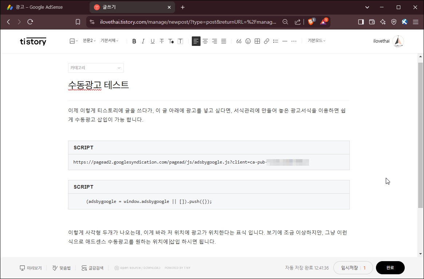Run the 맞춤법 spell checker
Image resolution: width=424 pixels, height=279 pixels.
pyautogui.click(x=61, y=268)
